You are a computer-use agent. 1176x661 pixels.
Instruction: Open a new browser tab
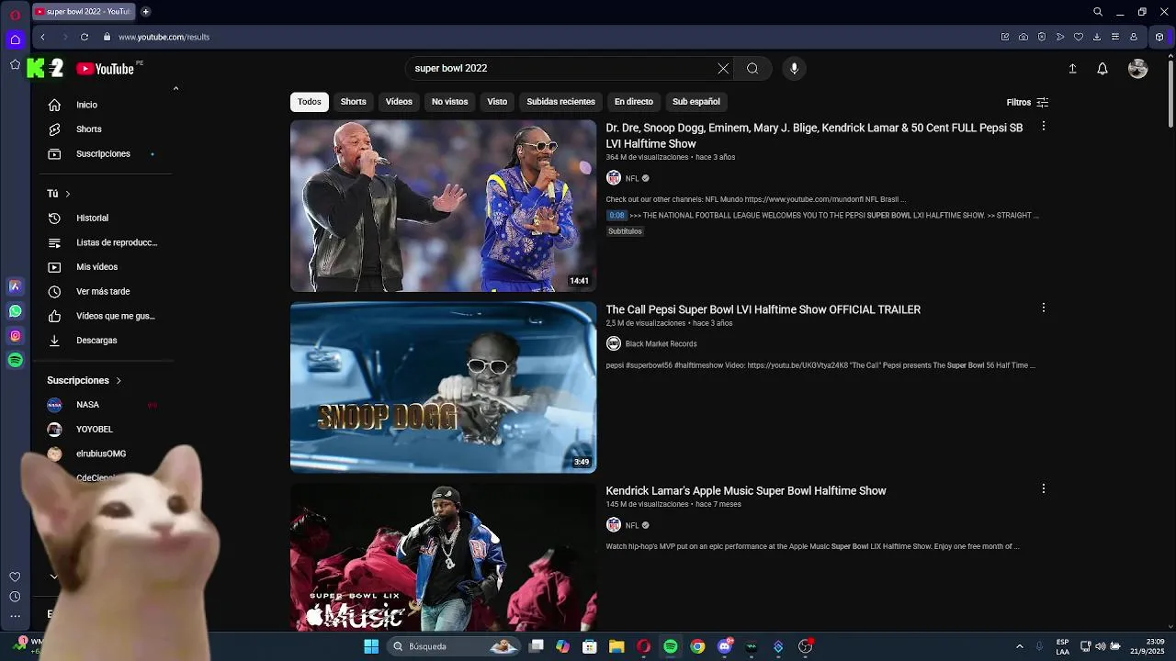(x=145, y=12)
